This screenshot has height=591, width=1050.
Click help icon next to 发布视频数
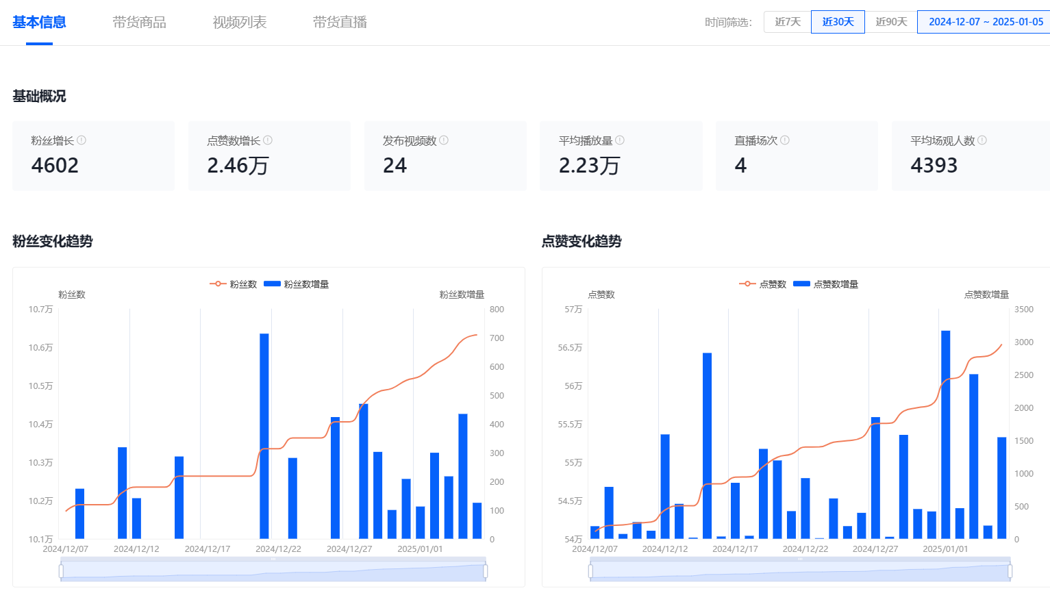[444, 140]
